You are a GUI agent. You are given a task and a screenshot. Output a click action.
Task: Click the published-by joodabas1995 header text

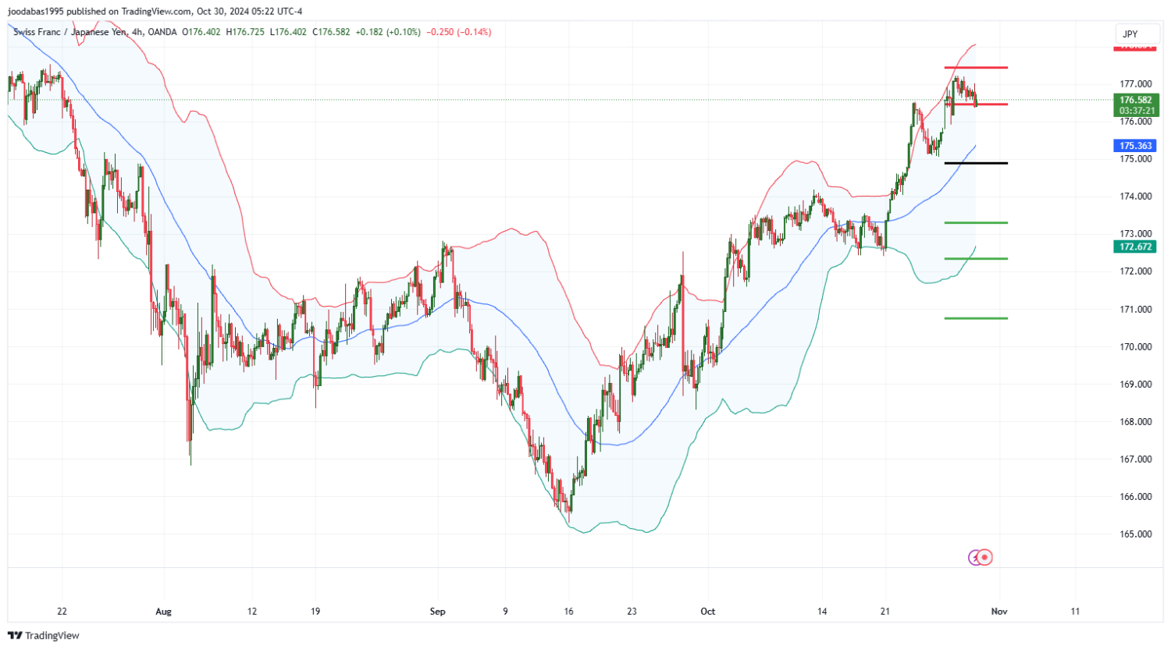click(155, 11)
